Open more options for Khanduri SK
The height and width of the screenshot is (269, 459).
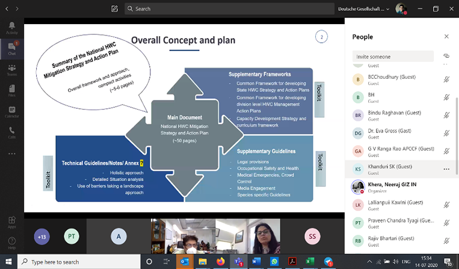click(x=446, y=169)
